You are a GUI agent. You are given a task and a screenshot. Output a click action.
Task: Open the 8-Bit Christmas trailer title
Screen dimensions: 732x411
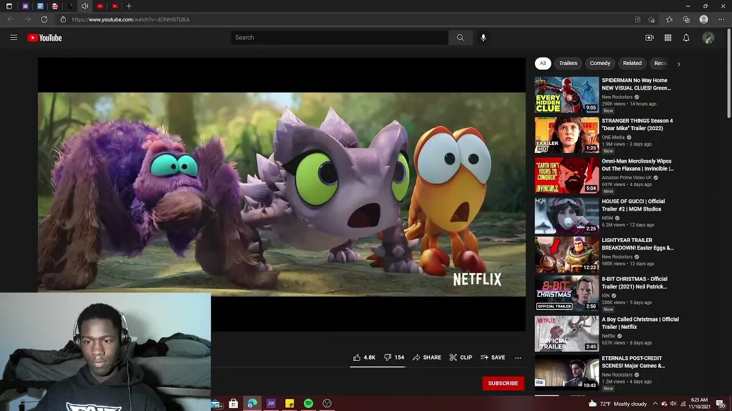coord(635,283)
